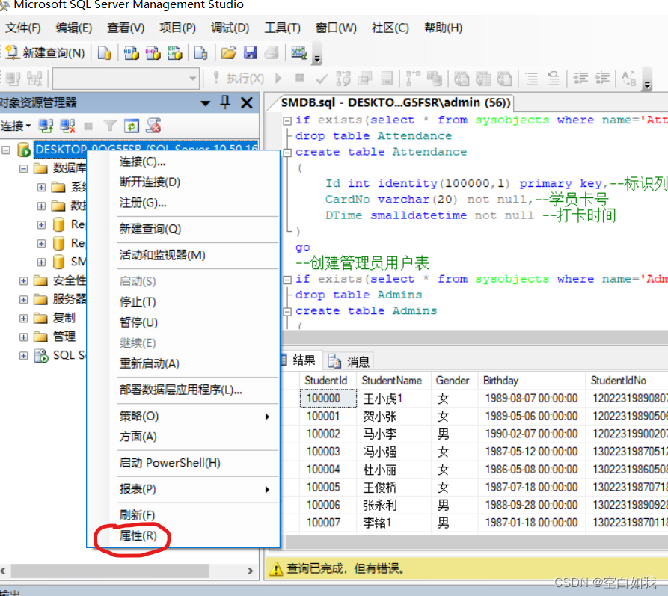Open the Connect (连接) dropdown in Object Explorer

(16, 126)
